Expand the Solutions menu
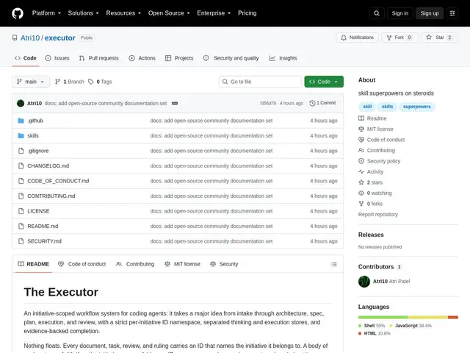The width and height of the screenshot is (470, 353). coord(83,13)
